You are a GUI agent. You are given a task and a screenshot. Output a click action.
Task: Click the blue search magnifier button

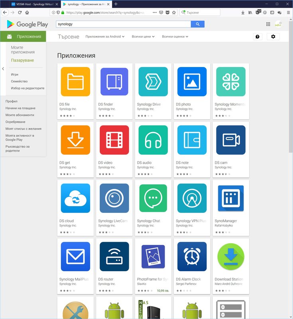(198, 24)
